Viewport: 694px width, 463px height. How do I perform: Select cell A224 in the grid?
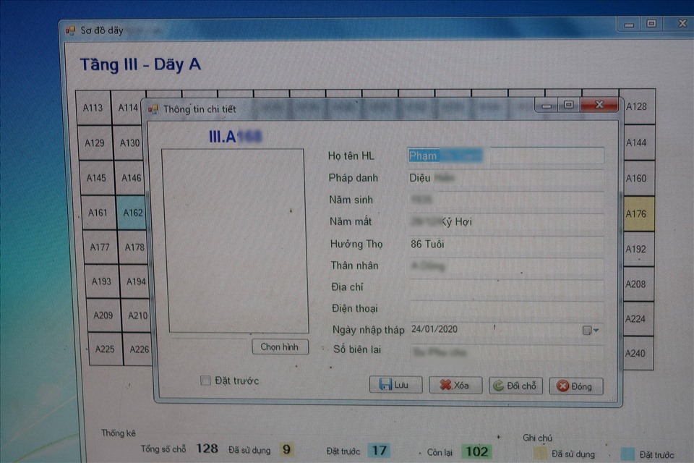point(638,319)
